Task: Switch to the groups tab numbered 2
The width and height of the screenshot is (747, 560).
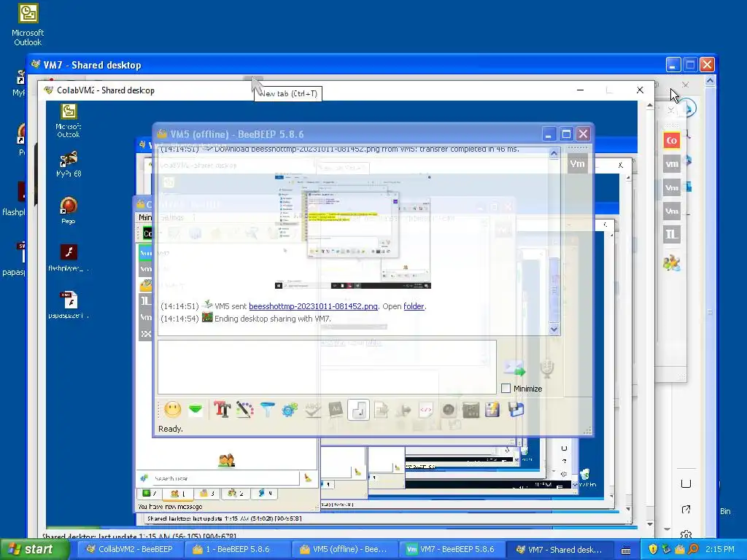Action: [x=236, y=494]
